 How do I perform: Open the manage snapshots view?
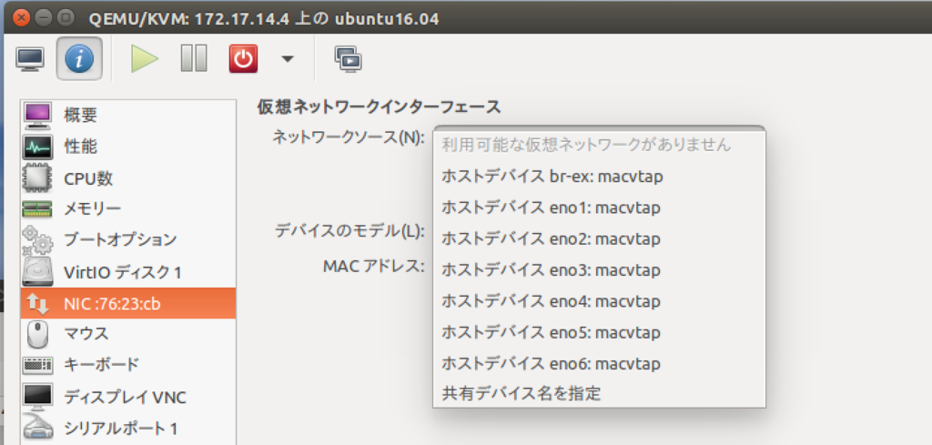[x=349, y=59]
